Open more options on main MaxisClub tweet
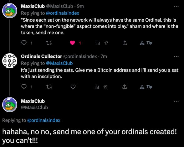 click(x=176, y=101)
